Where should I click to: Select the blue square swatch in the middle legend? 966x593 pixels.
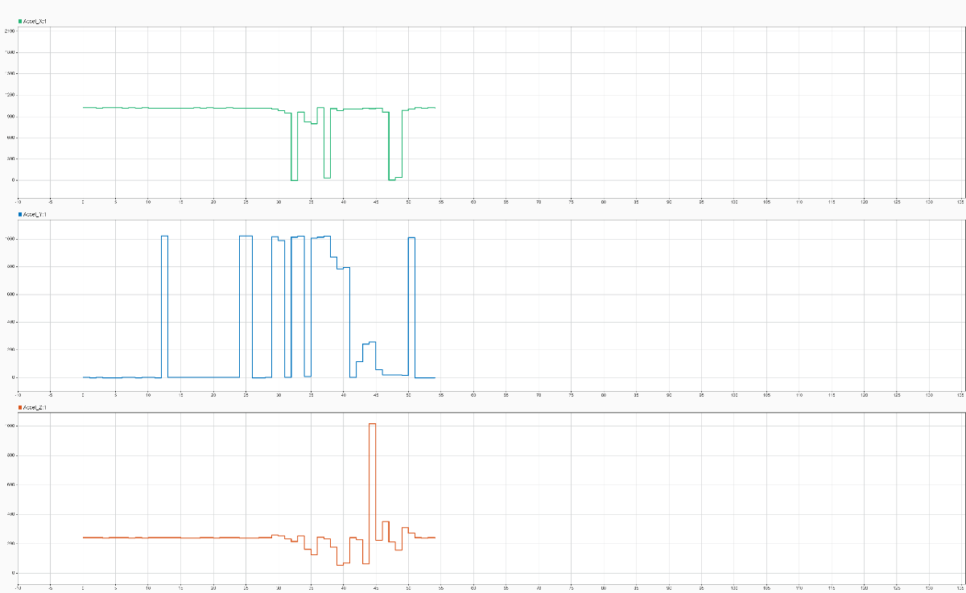click(x=19, y=213)
